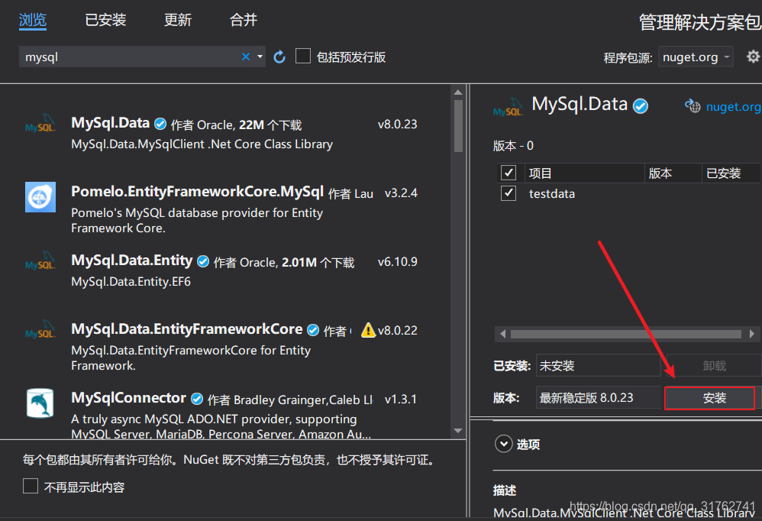Click the warning triangle beside v8.0.22
762x521 pixels.
click(368, 331)
